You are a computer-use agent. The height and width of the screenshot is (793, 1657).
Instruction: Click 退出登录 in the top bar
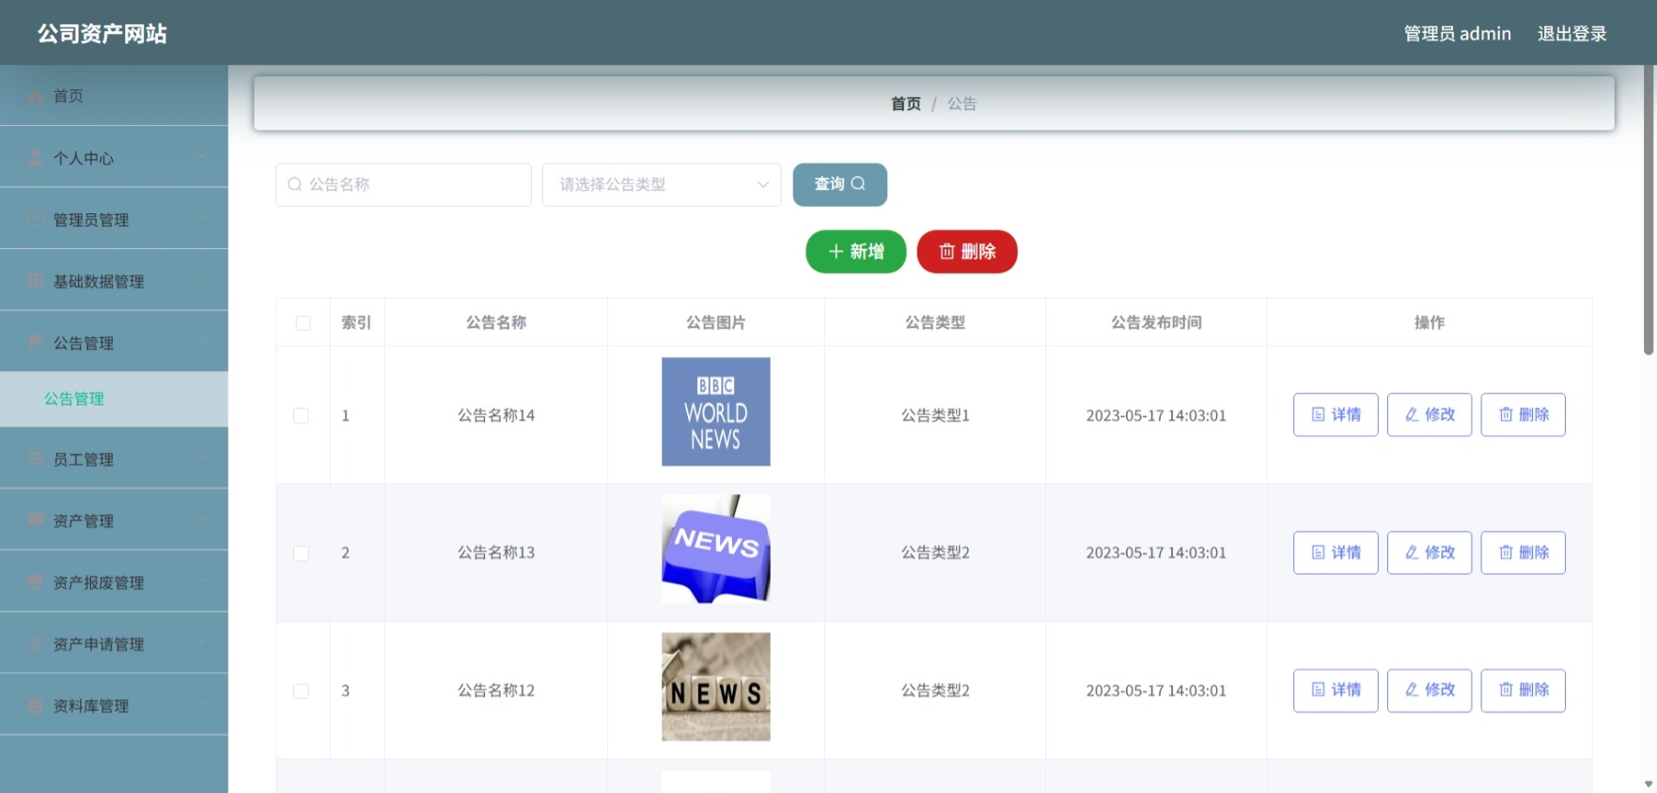[1571, 34]
